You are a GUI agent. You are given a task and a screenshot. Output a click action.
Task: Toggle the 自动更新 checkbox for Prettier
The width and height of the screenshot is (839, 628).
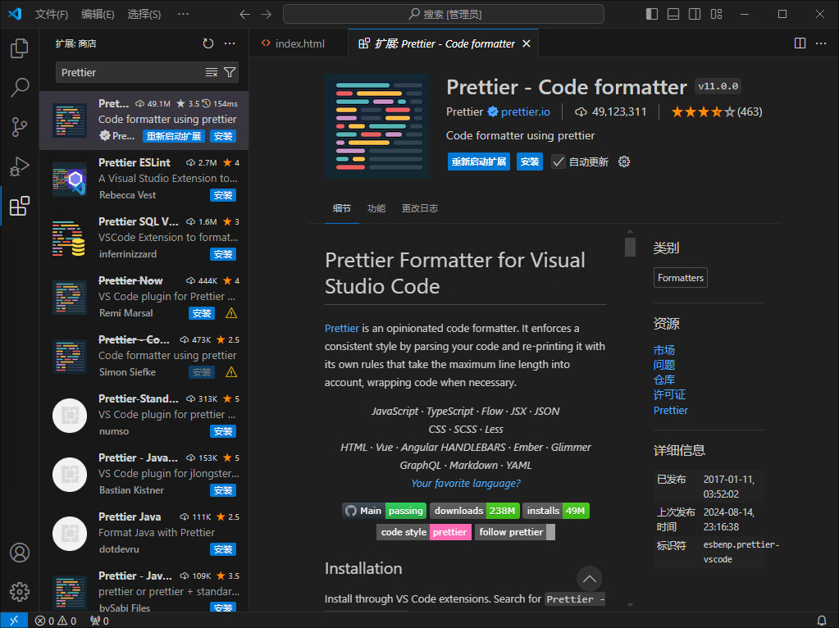pos(559,162)
